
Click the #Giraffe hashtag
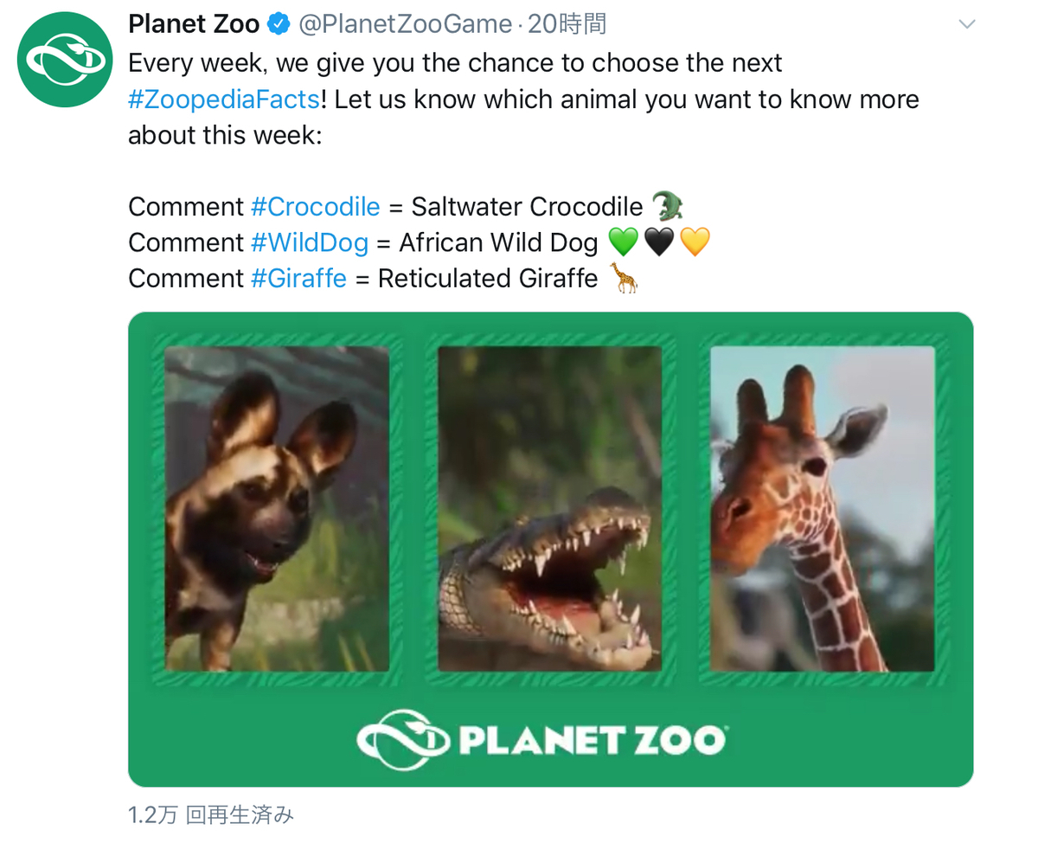coord(298,279)
